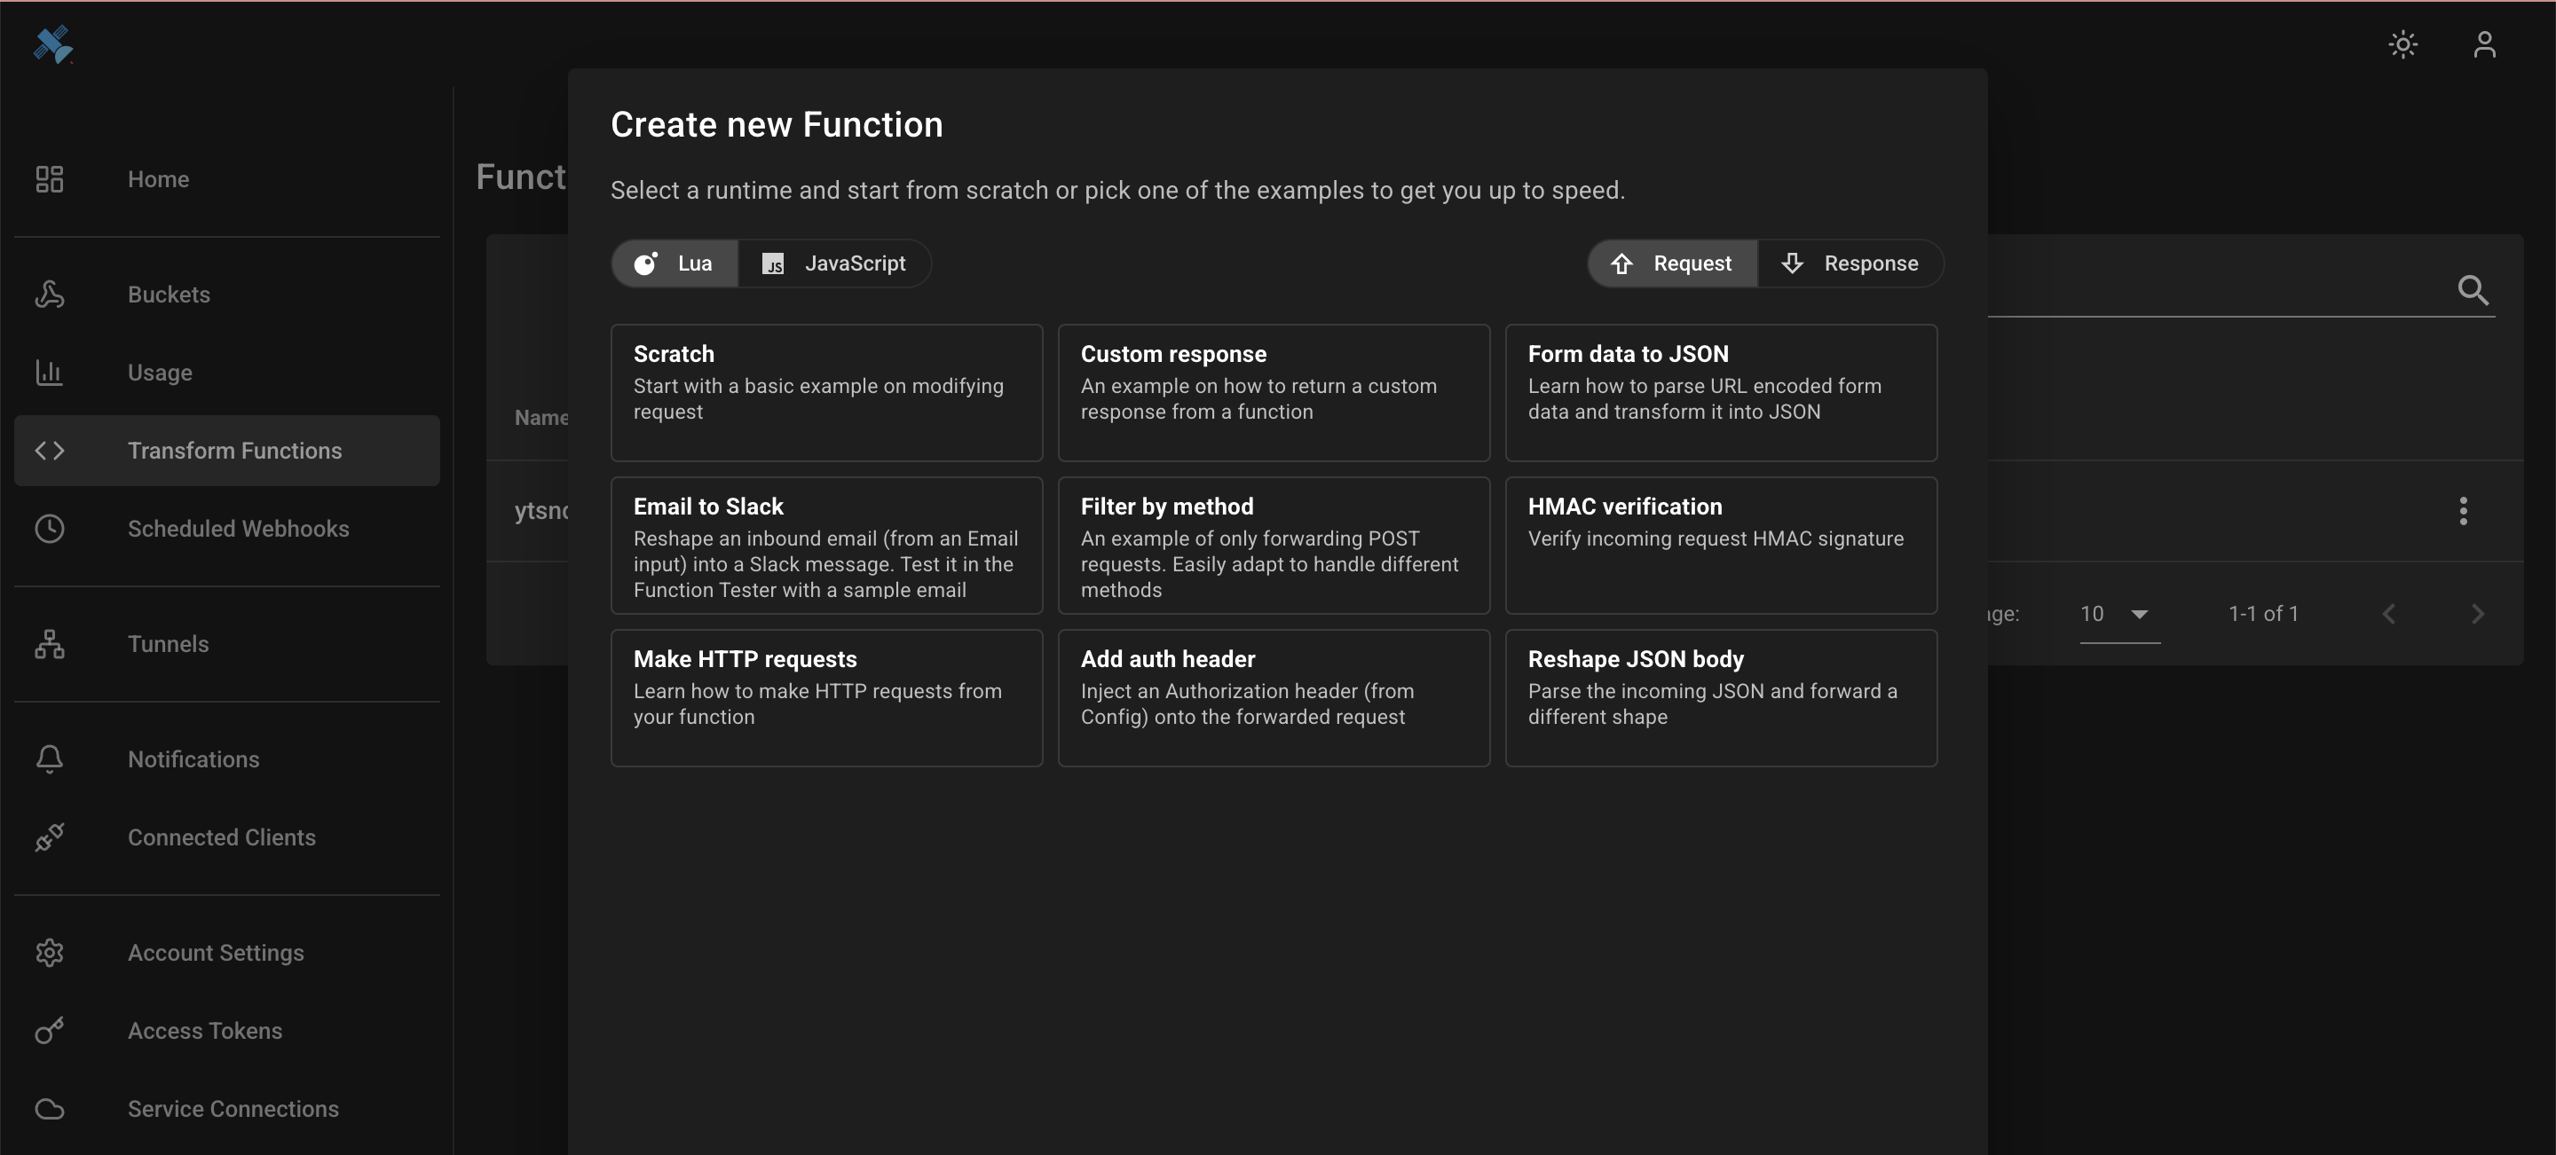Click the Tunnels network icon
This screenshot has height=1155, width=2556.
point(50,643)
